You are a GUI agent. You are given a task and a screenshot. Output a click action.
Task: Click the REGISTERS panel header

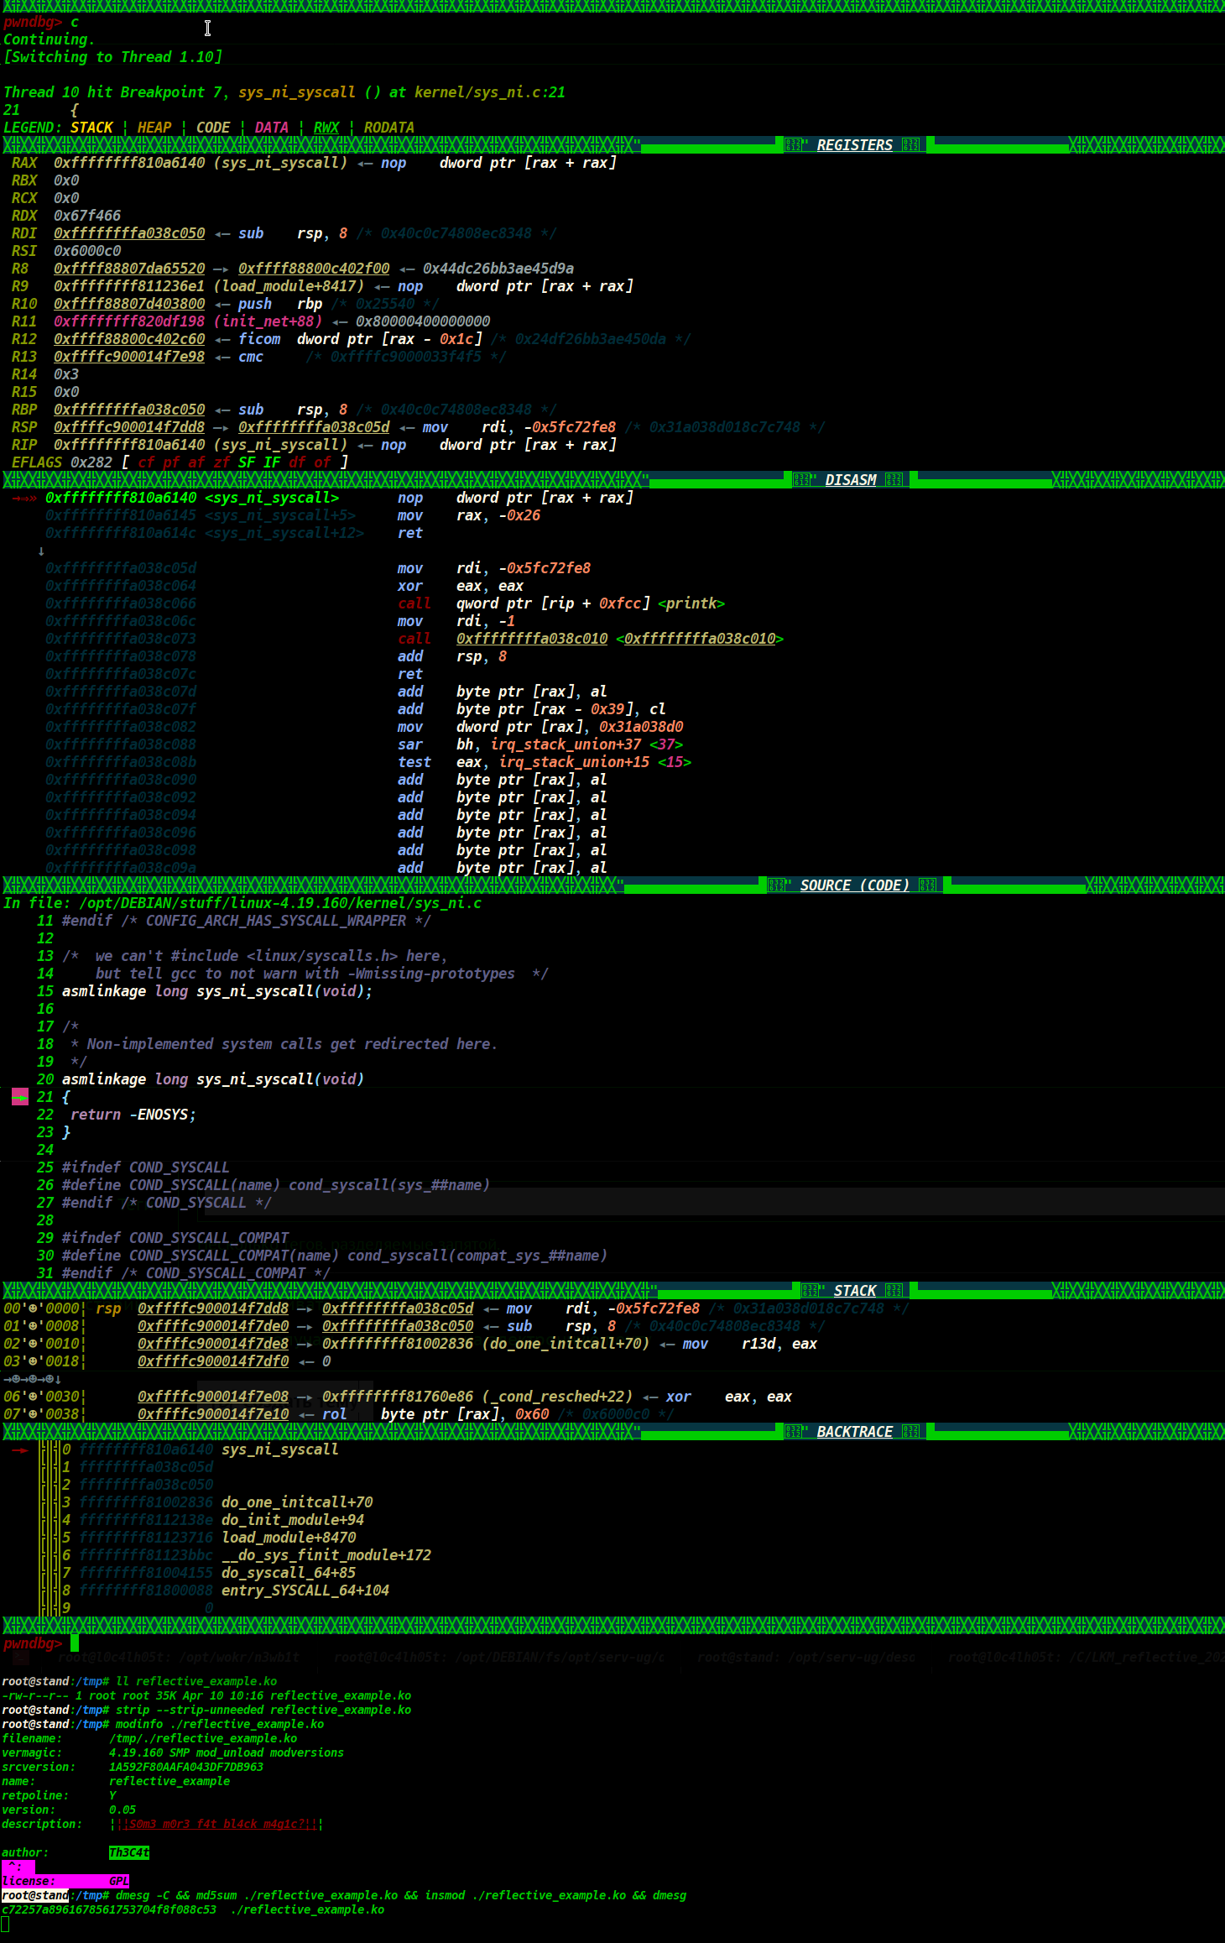pyautogui.click(x=854, y=145)
